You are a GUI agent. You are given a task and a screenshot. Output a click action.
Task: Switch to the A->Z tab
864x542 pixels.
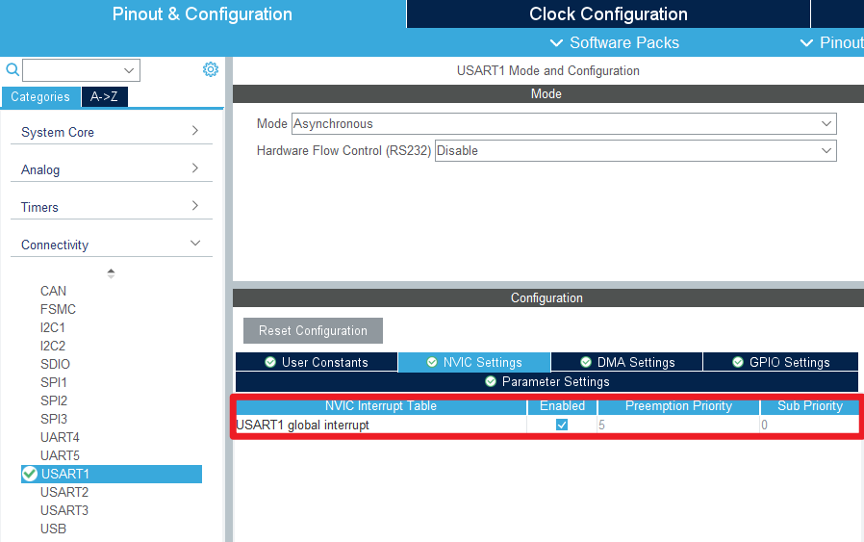pyautogui.click(x=104, y=96)
